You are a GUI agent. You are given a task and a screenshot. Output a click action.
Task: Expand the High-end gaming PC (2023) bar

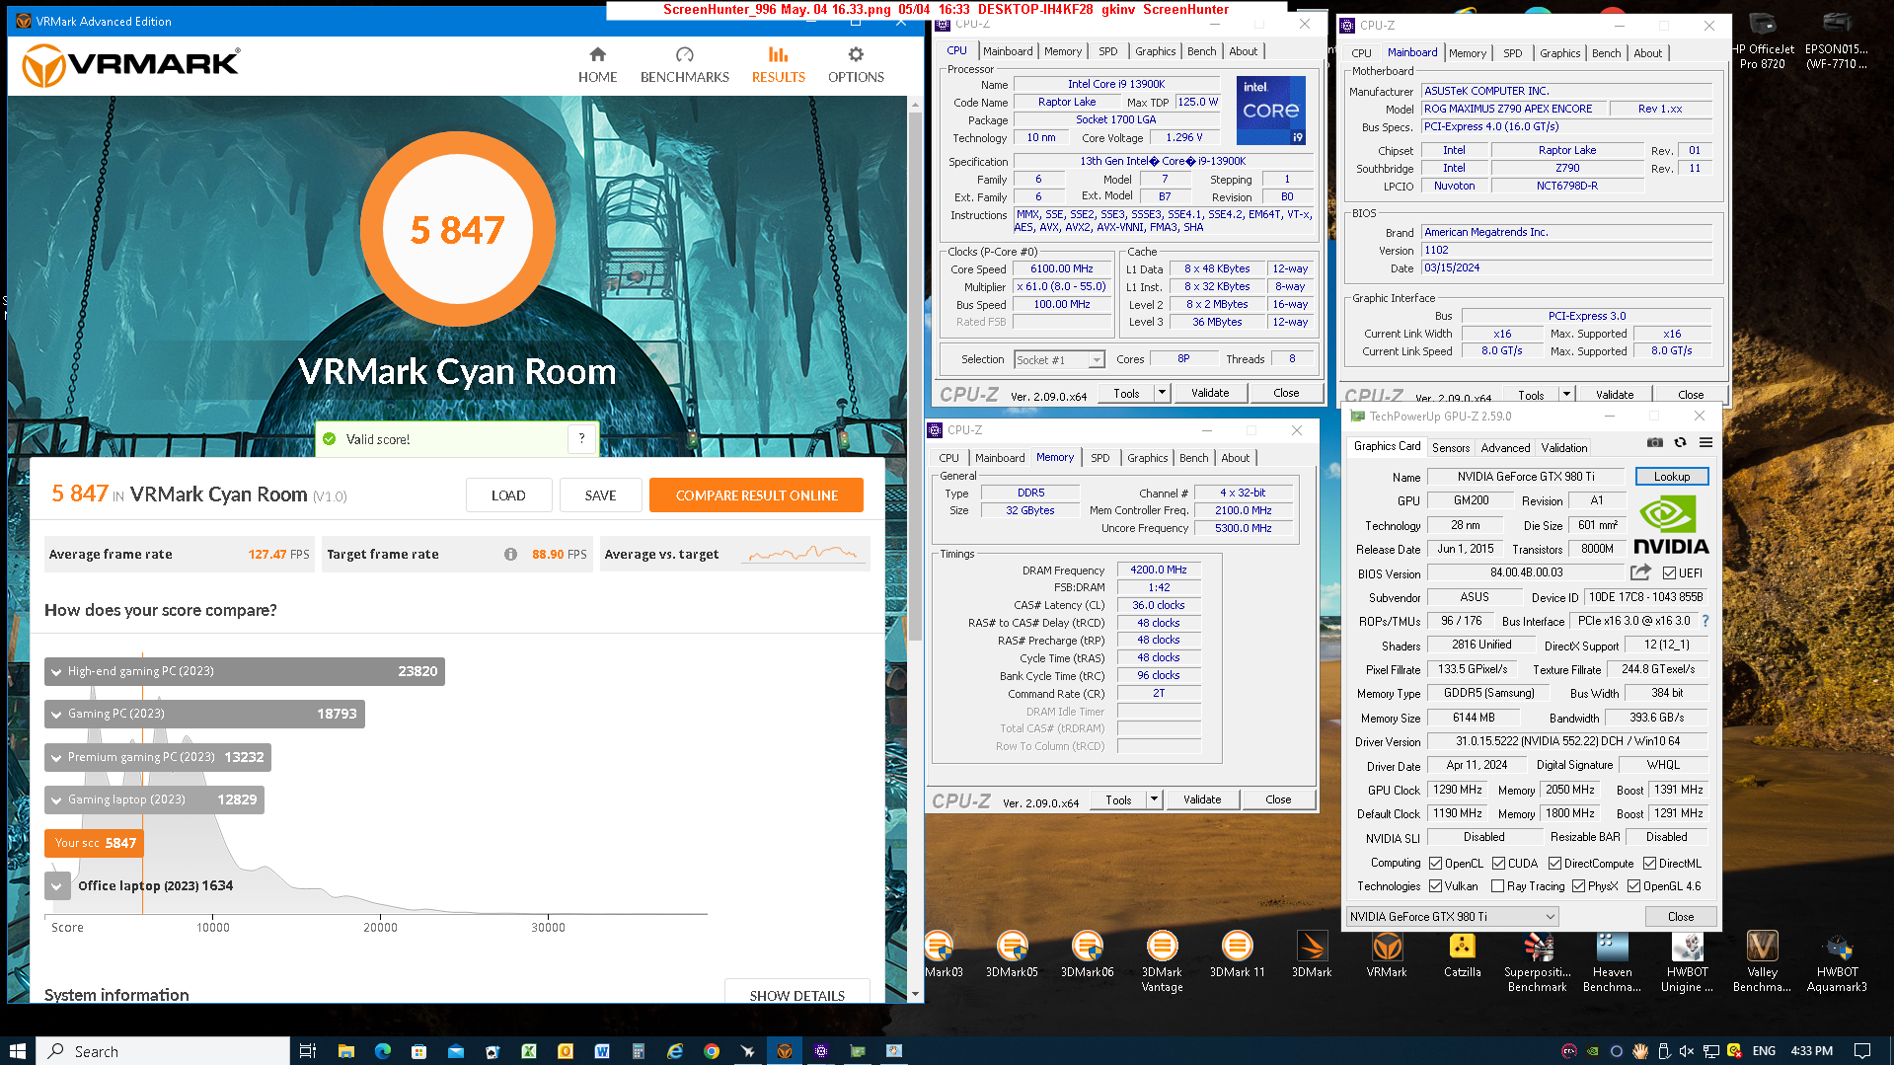tap(245, 671)
